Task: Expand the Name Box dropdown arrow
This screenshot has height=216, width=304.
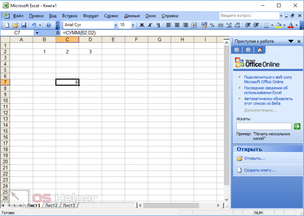Action: [37, 33]
